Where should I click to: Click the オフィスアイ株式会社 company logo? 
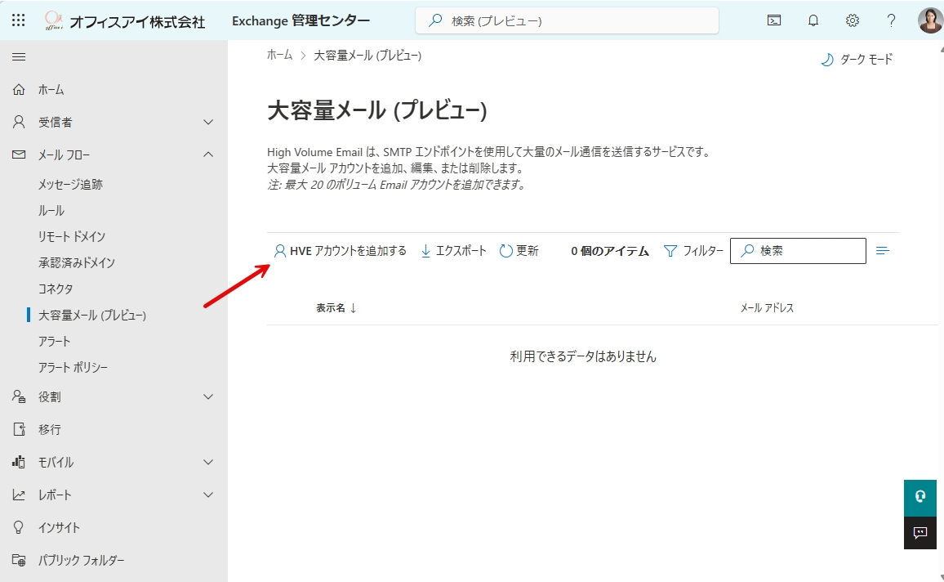click(x=125, y=21)
